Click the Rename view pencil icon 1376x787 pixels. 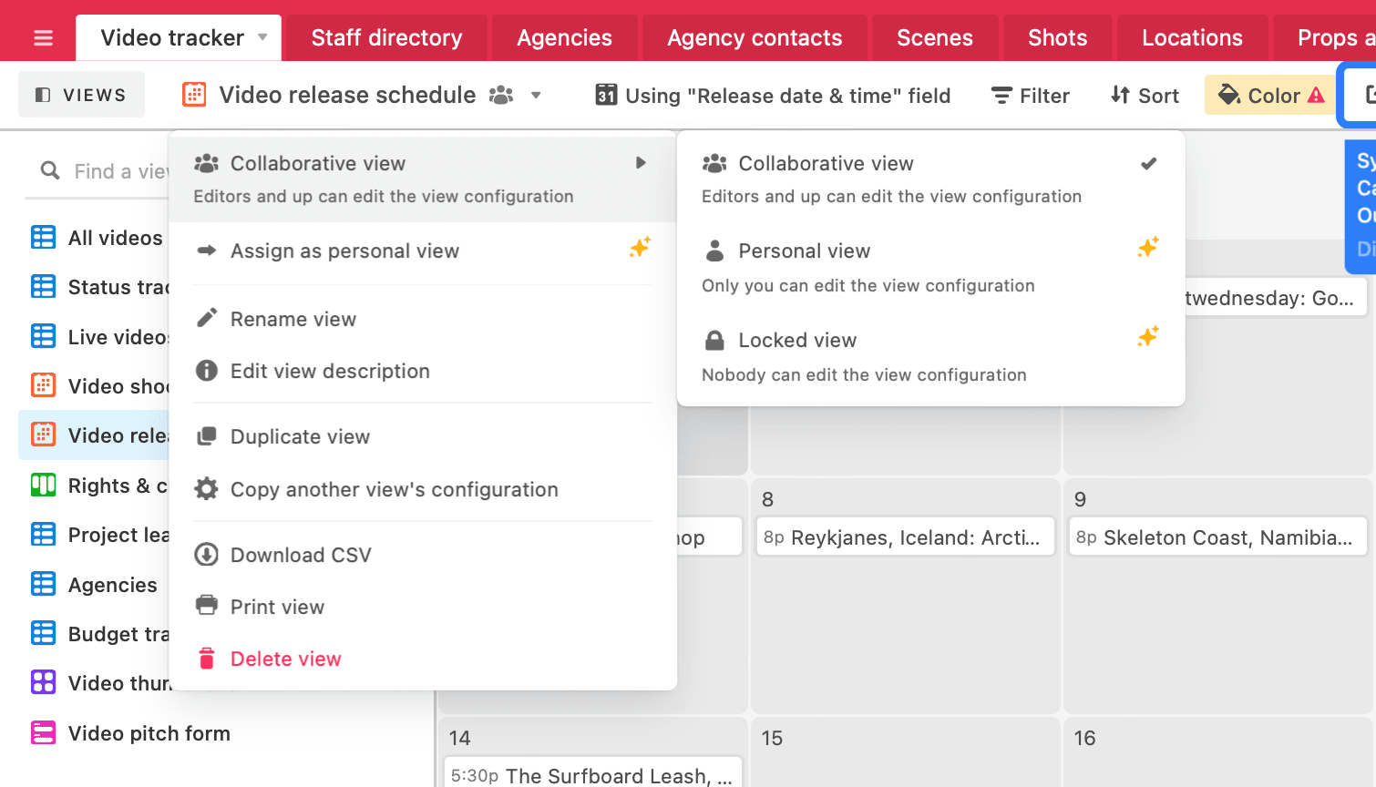click(207, 318)
